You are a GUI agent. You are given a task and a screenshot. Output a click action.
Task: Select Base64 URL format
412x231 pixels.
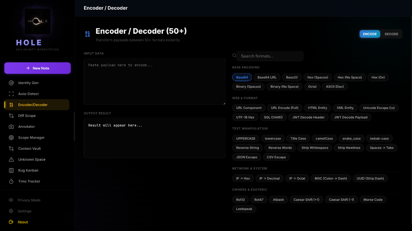(x=267, y=78)
